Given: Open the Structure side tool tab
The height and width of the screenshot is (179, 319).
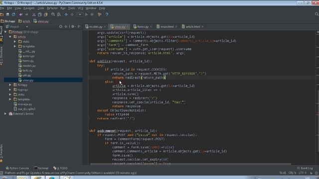Looking at the screenshot, I should point(1,56).
